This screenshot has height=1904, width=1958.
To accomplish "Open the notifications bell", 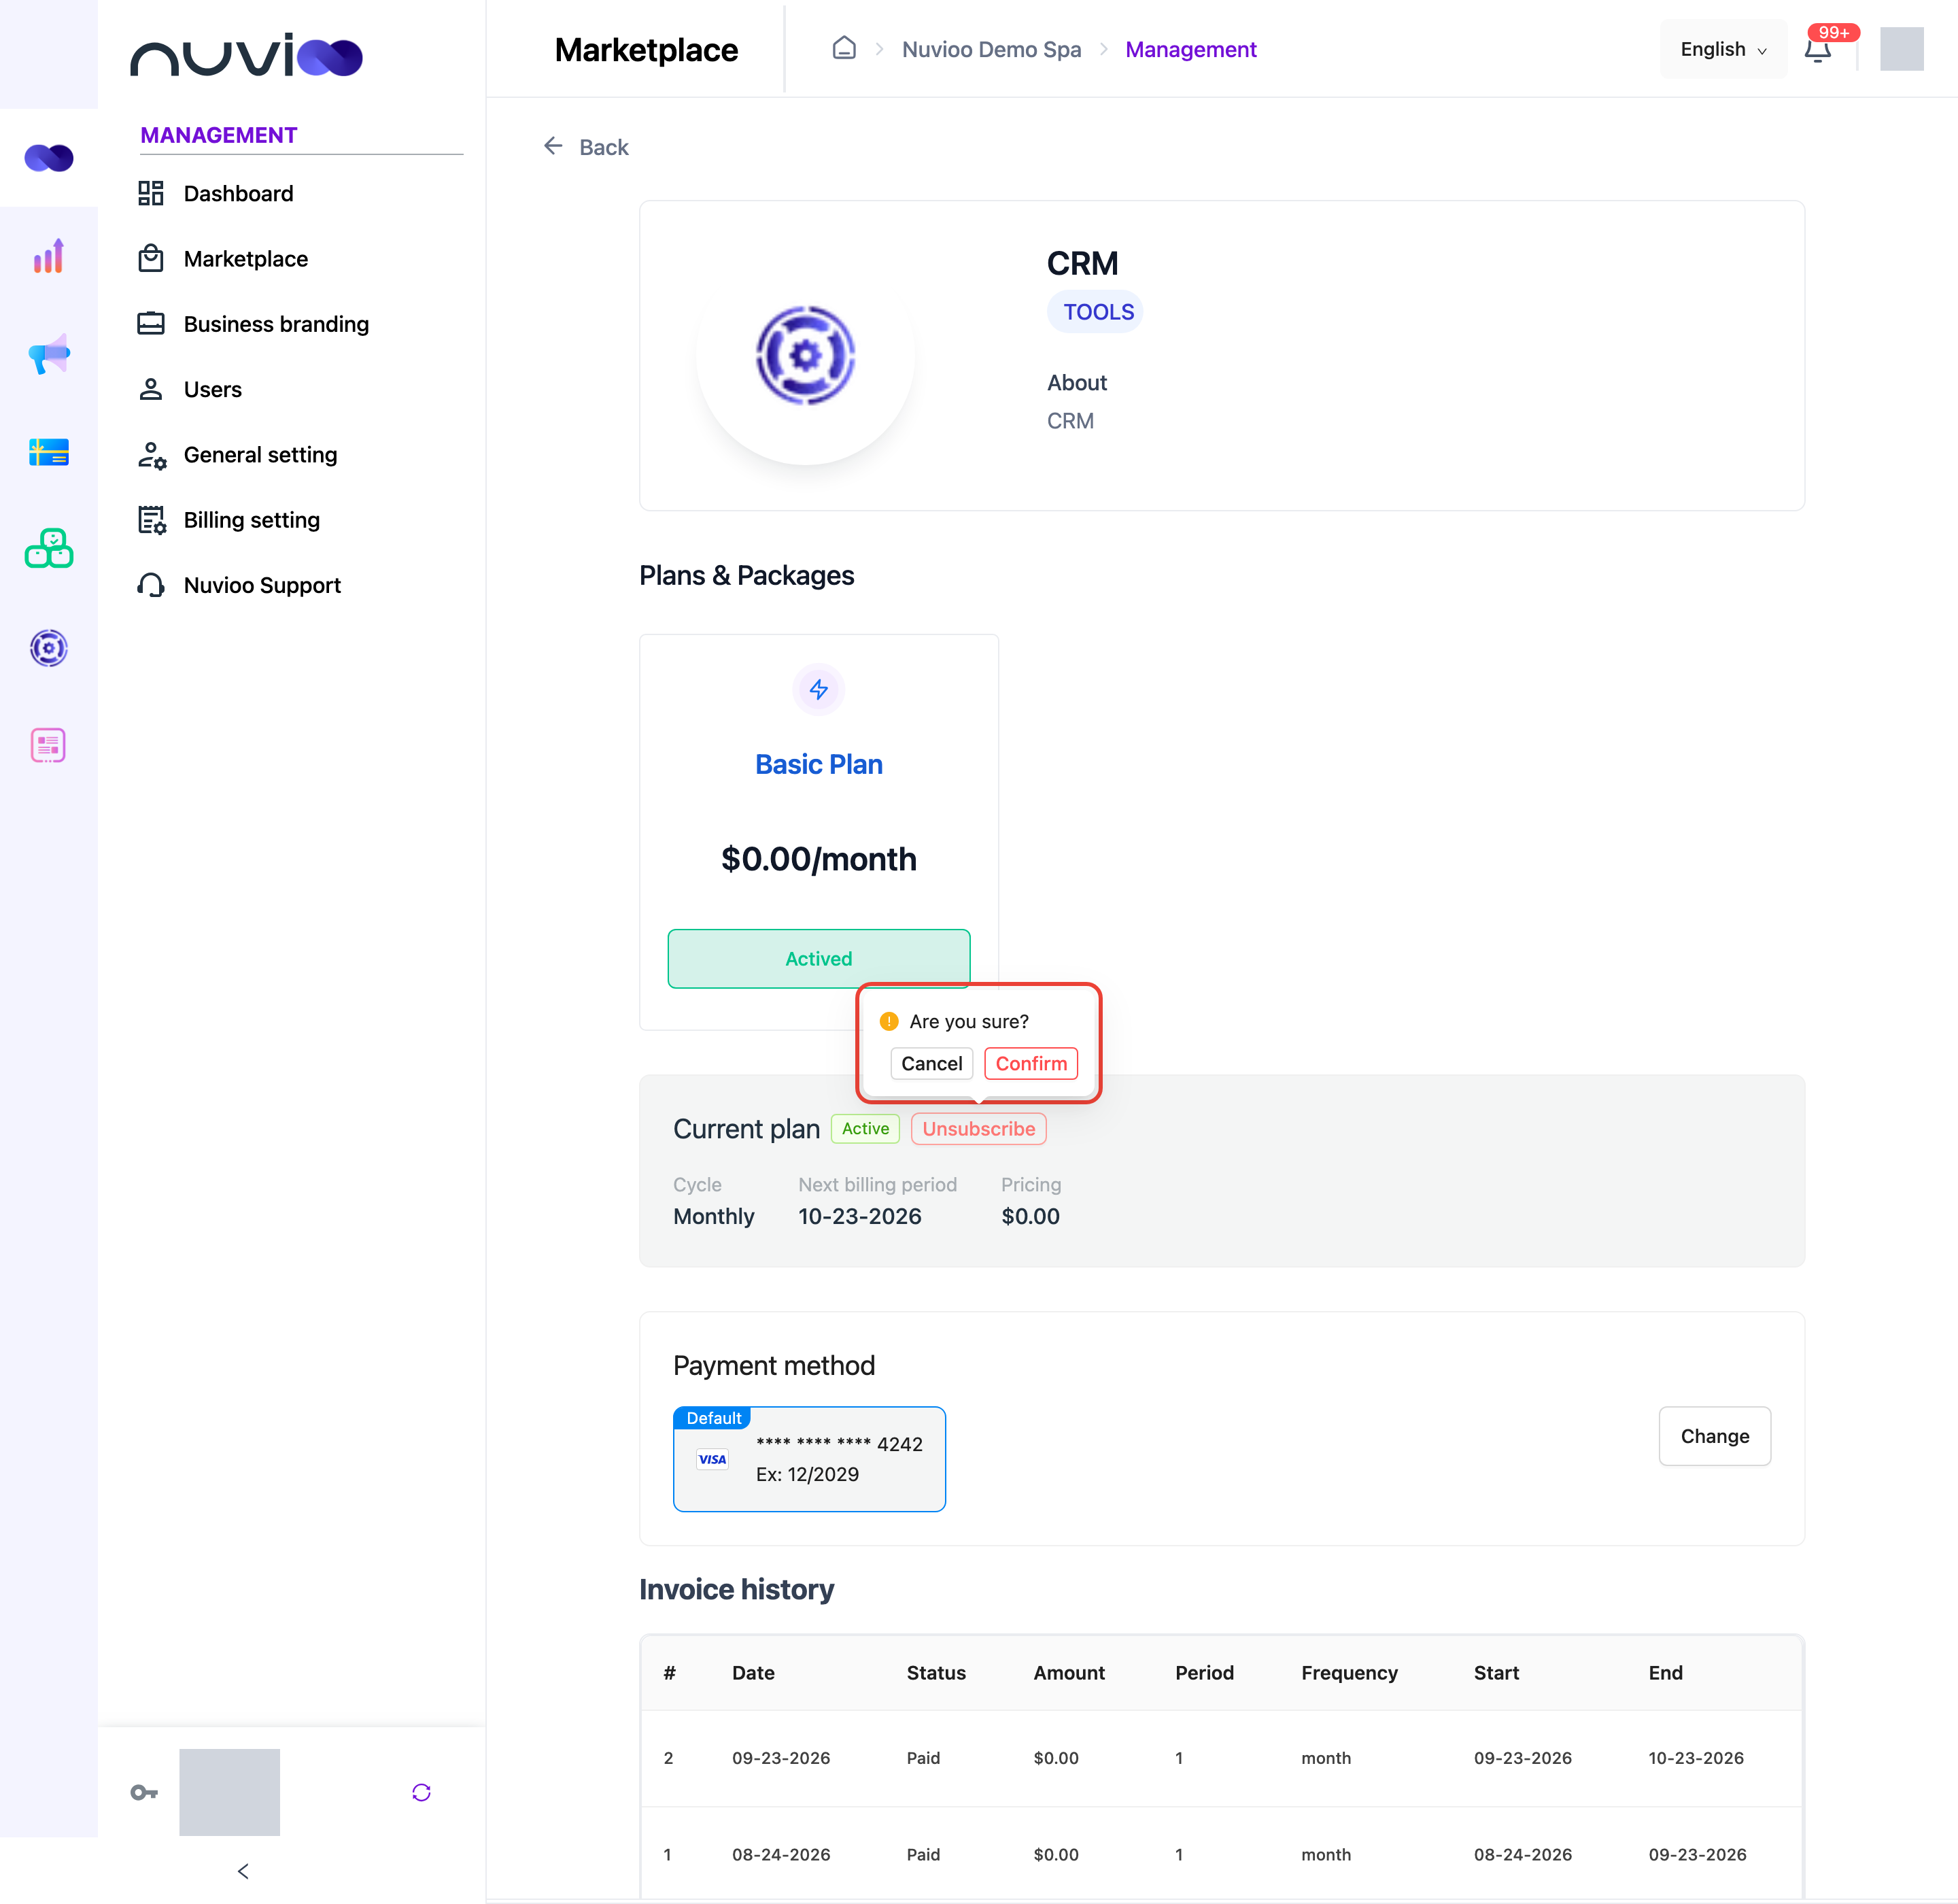I will point(1818,49).
